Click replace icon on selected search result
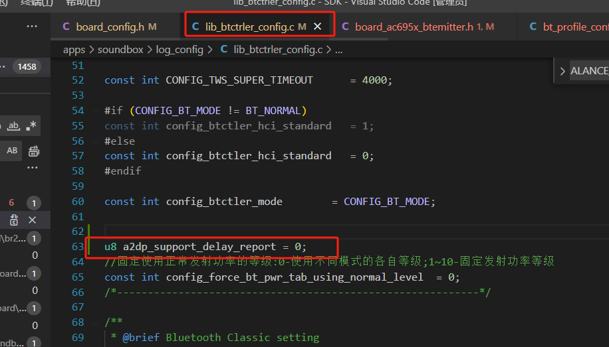This screenshot has height=347, width=609. [x=14, y=220]
